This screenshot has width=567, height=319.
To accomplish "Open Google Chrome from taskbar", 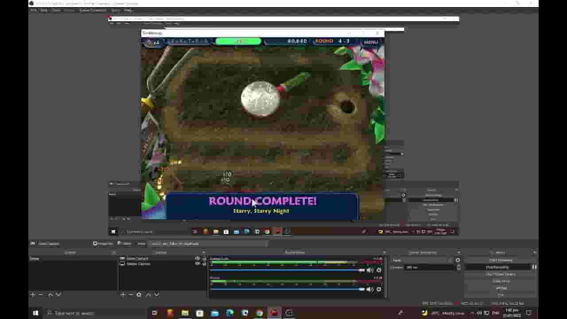I will (259, 313).
